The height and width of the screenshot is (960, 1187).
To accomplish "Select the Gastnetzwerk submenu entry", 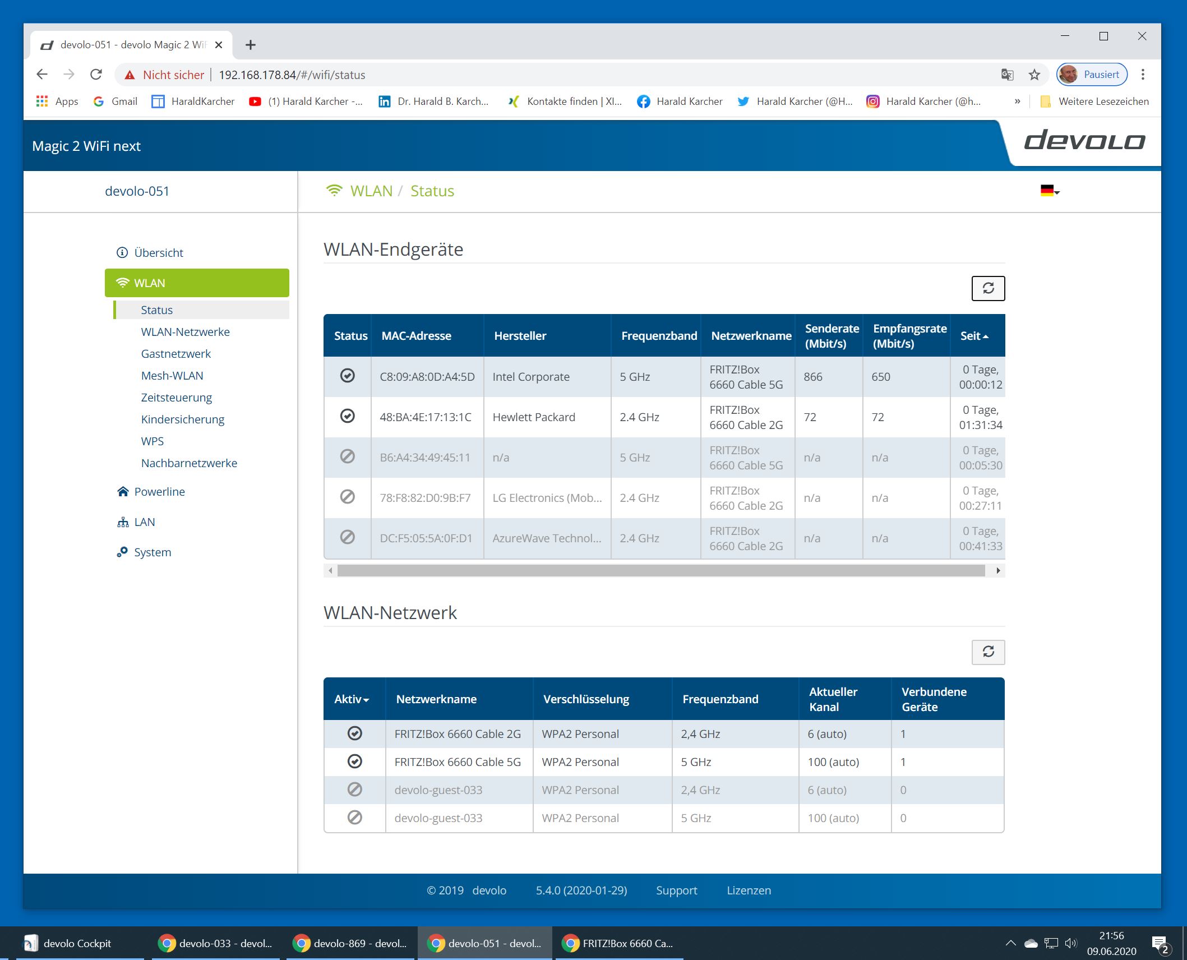I will [x=176, y=354].
